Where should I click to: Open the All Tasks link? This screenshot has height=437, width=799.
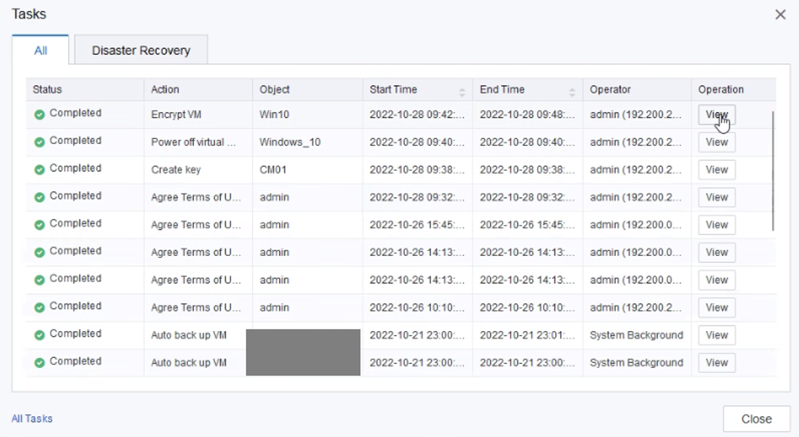tap(32, 419)
